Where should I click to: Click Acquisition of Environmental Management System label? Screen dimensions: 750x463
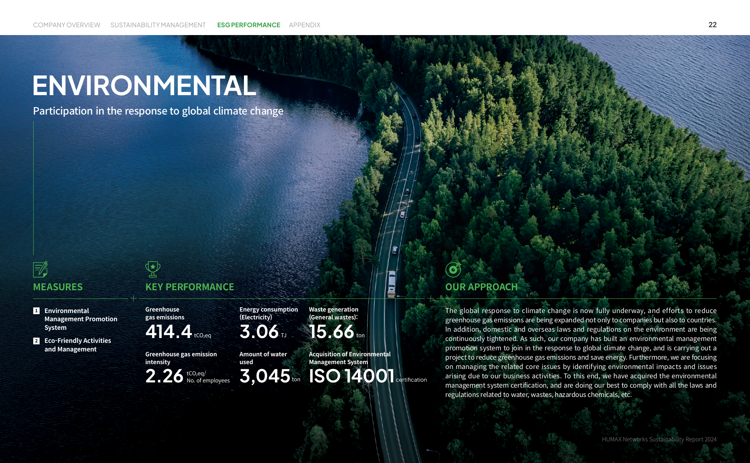tap(350, 358)
